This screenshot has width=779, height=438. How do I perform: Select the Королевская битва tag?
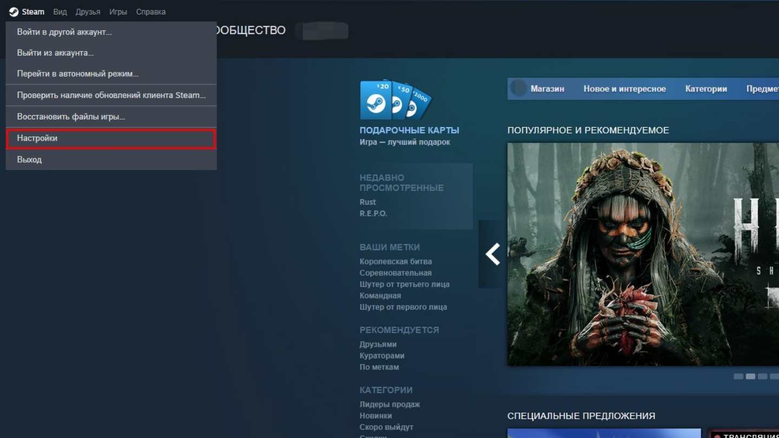pos(395,261)
